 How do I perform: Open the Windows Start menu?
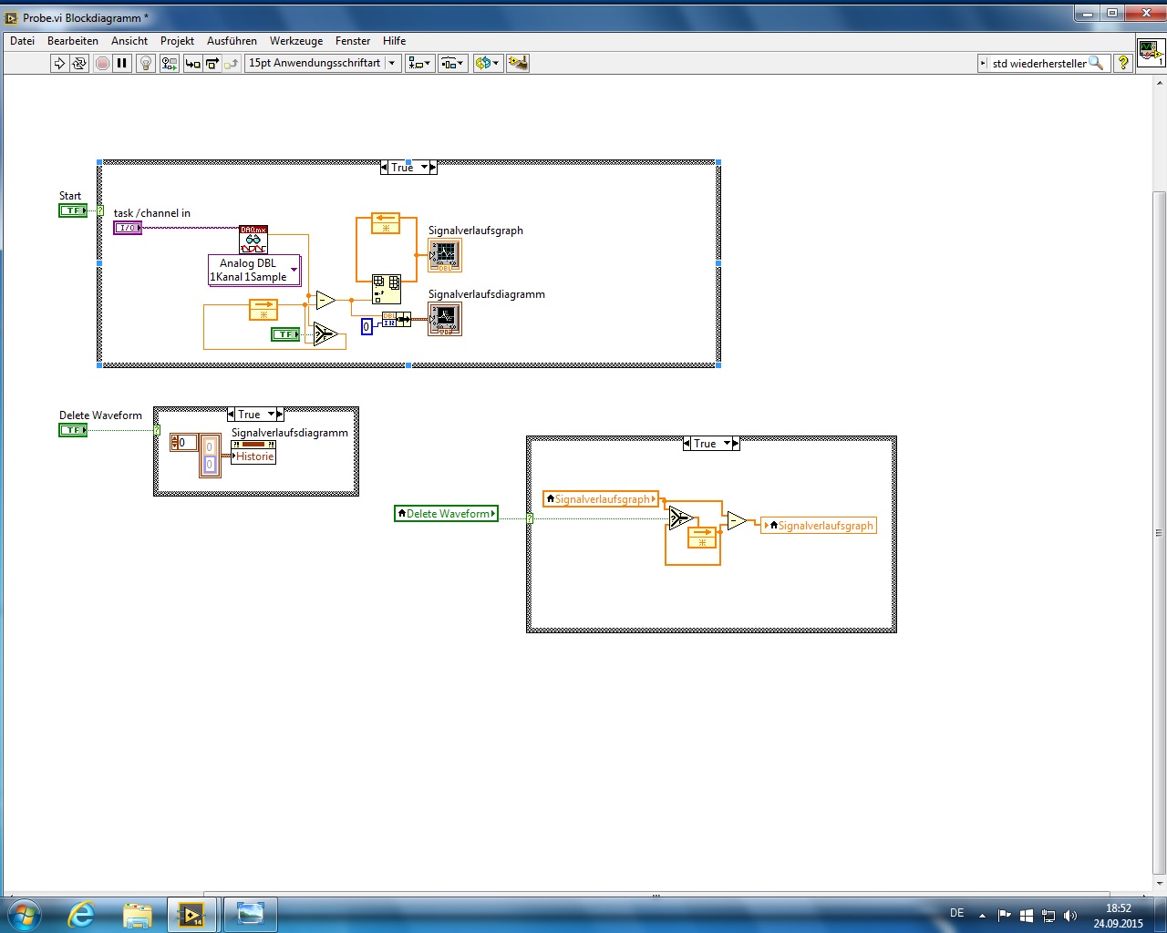[25, 914]
